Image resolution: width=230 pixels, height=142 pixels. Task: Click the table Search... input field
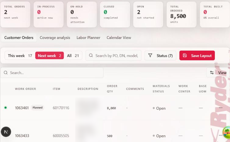point(52,73)
